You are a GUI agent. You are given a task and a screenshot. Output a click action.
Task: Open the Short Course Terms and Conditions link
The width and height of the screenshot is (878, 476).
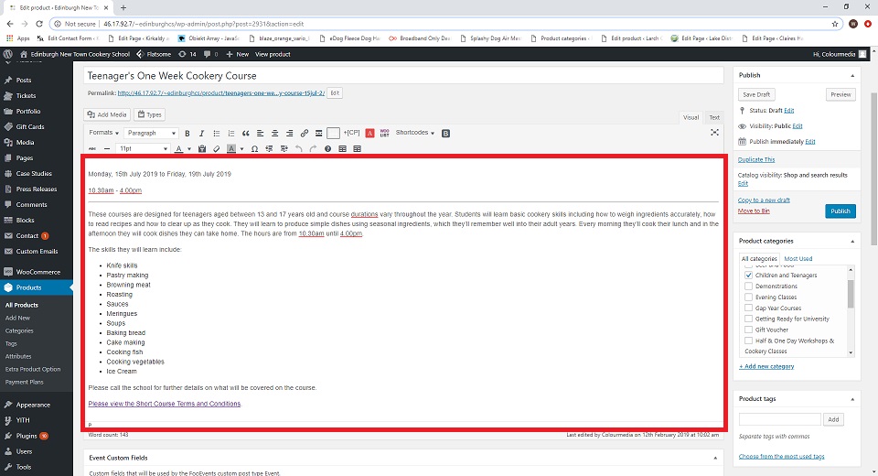(165, 404)
